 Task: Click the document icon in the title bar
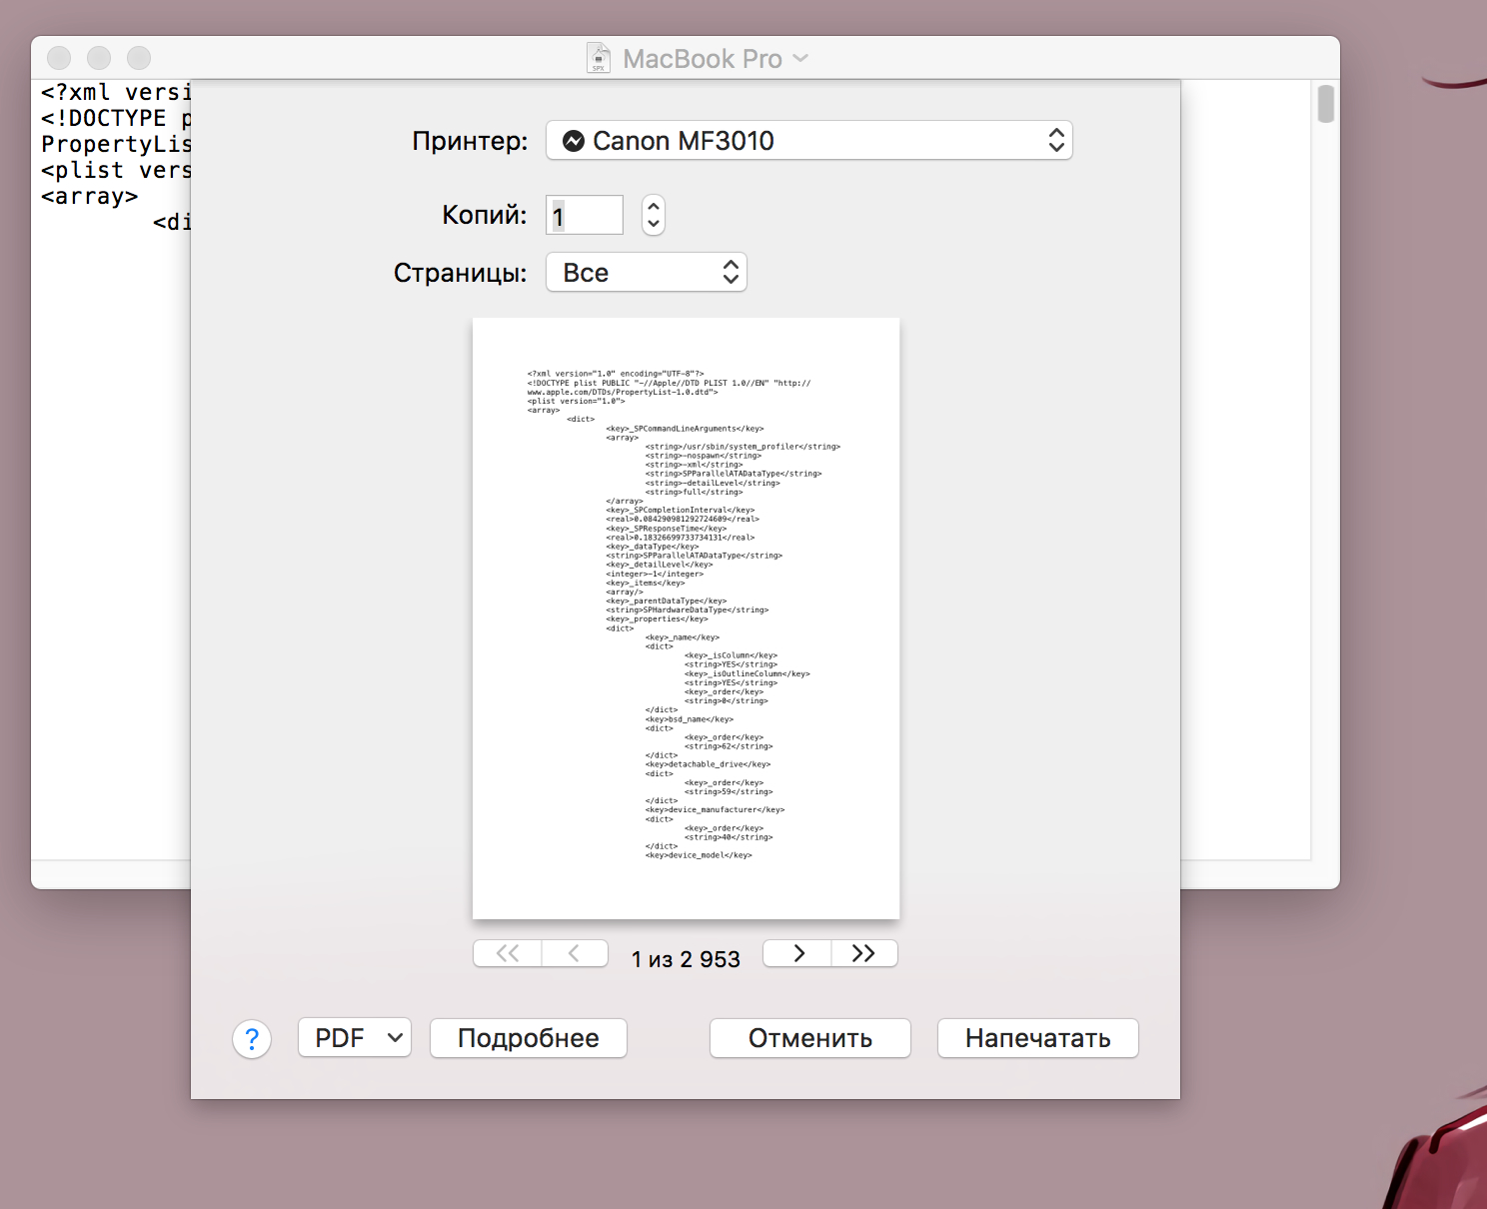coord(599,58)
